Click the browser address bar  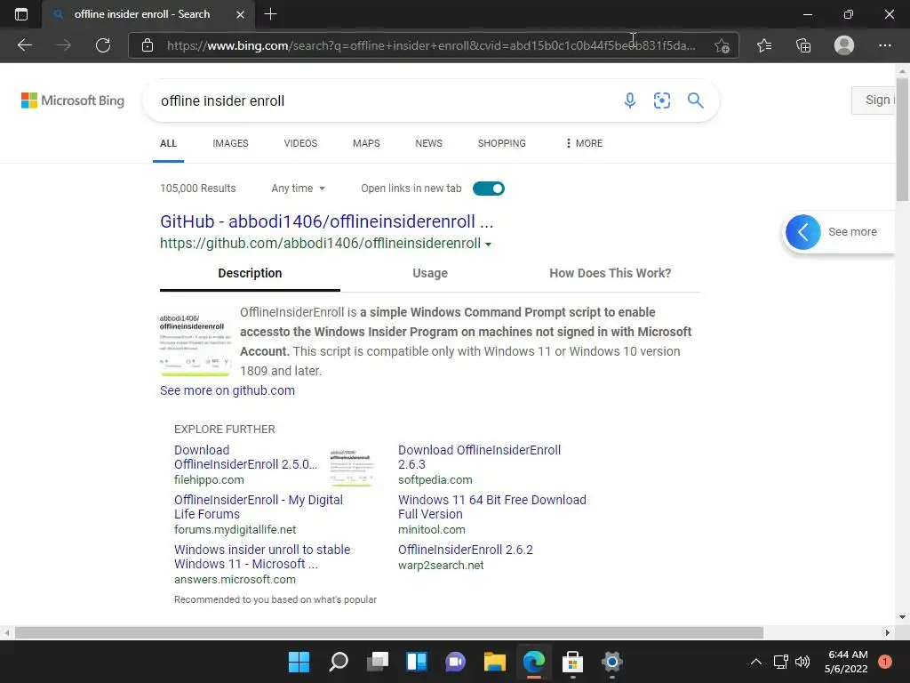point(431,45)
